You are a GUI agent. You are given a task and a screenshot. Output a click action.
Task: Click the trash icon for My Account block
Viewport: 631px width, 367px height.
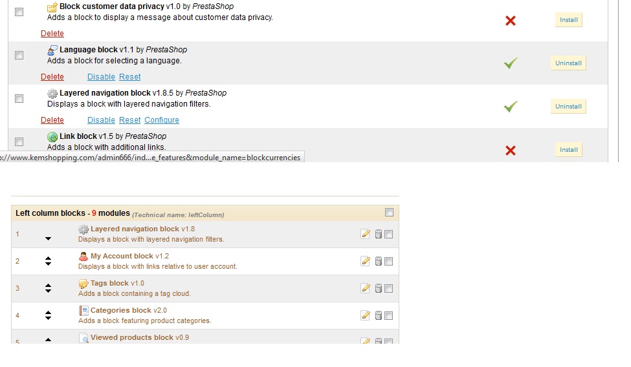click(x=379, y=261)
